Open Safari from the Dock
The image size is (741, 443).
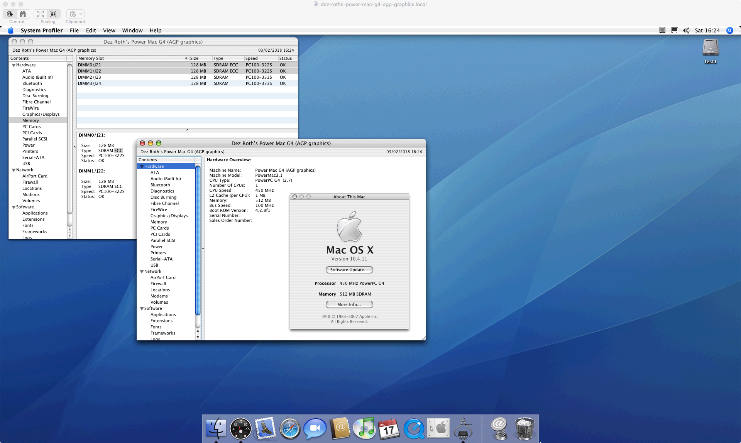coord(290,428)
